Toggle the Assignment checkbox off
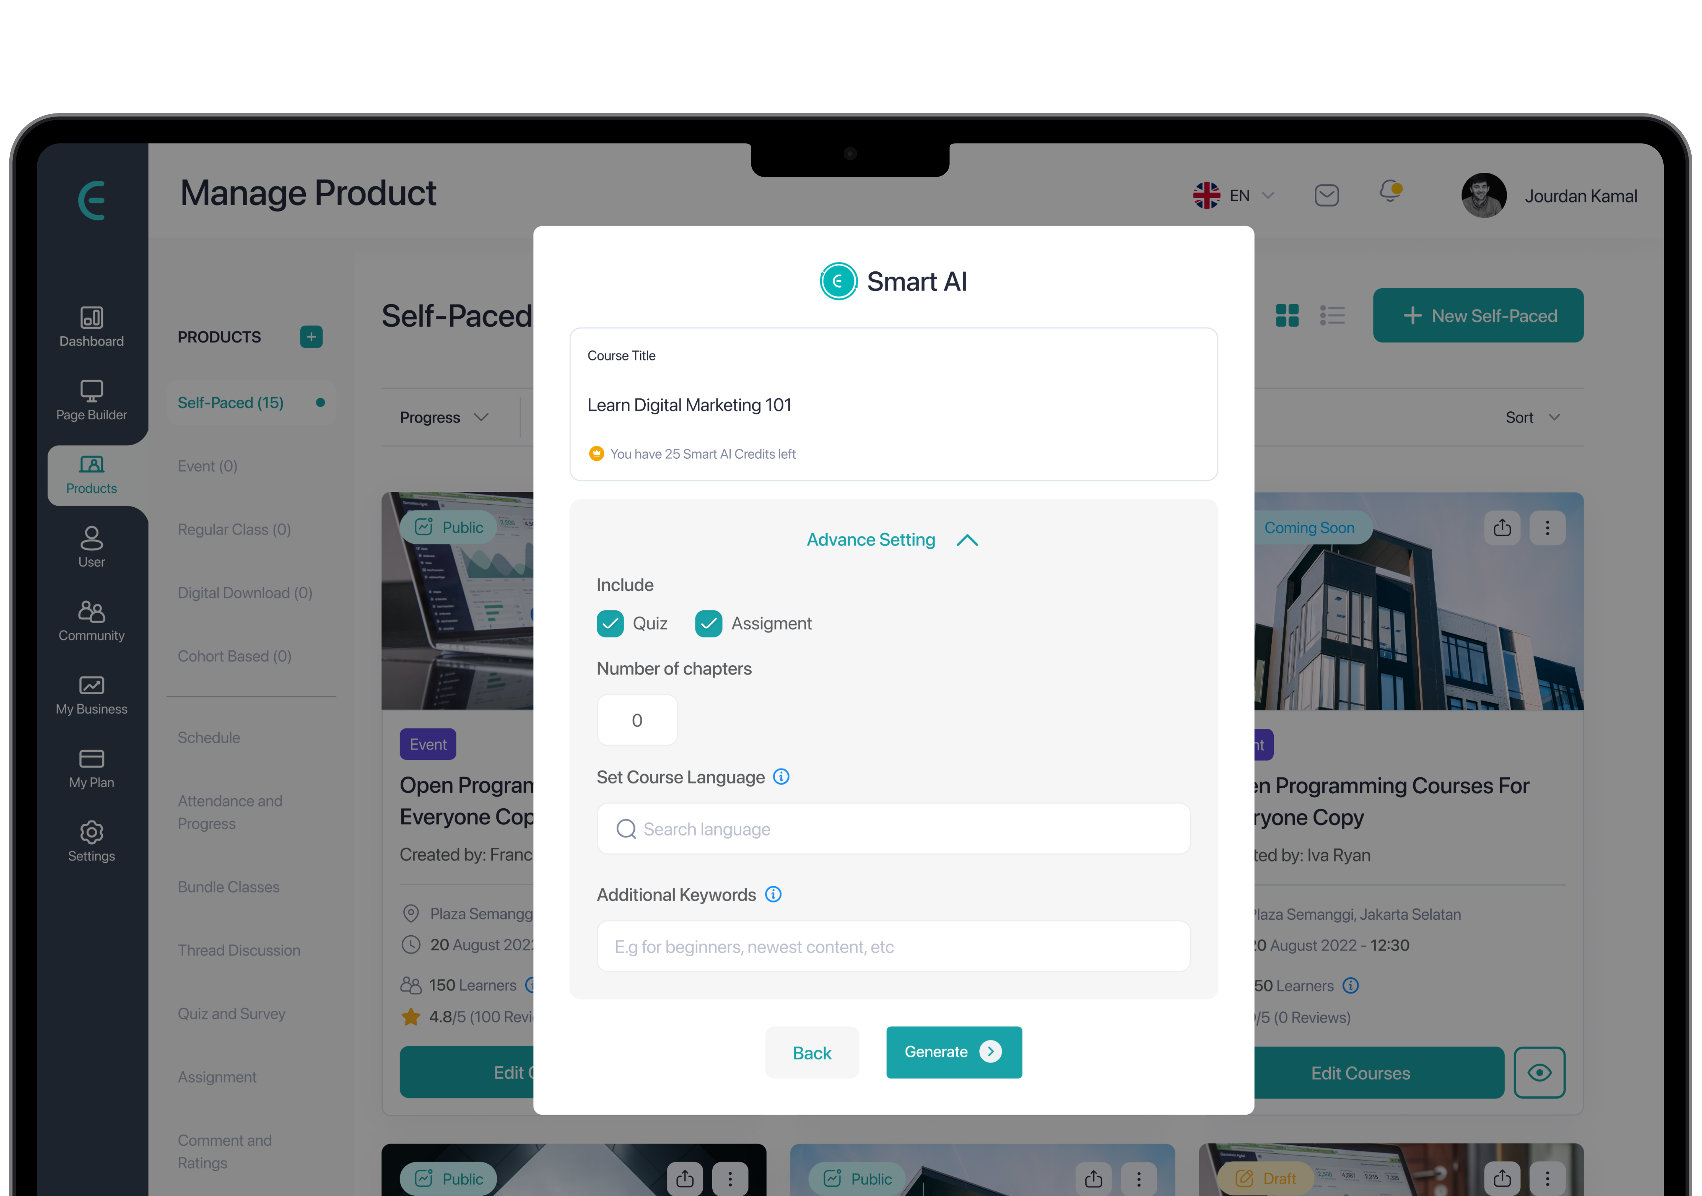Viewport: 1702px width, 1196px height. (x=708, y=622)
